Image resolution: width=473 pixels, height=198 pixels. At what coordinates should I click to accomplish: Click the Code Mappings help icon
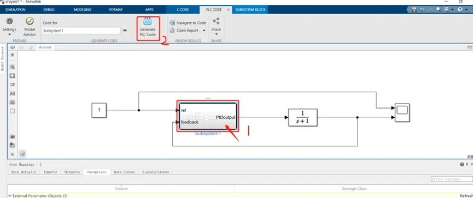click(x=462, y=164)
